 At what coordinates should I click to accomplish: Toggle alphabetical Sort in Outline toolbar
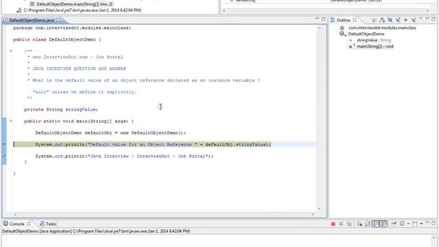click(382, 20)
